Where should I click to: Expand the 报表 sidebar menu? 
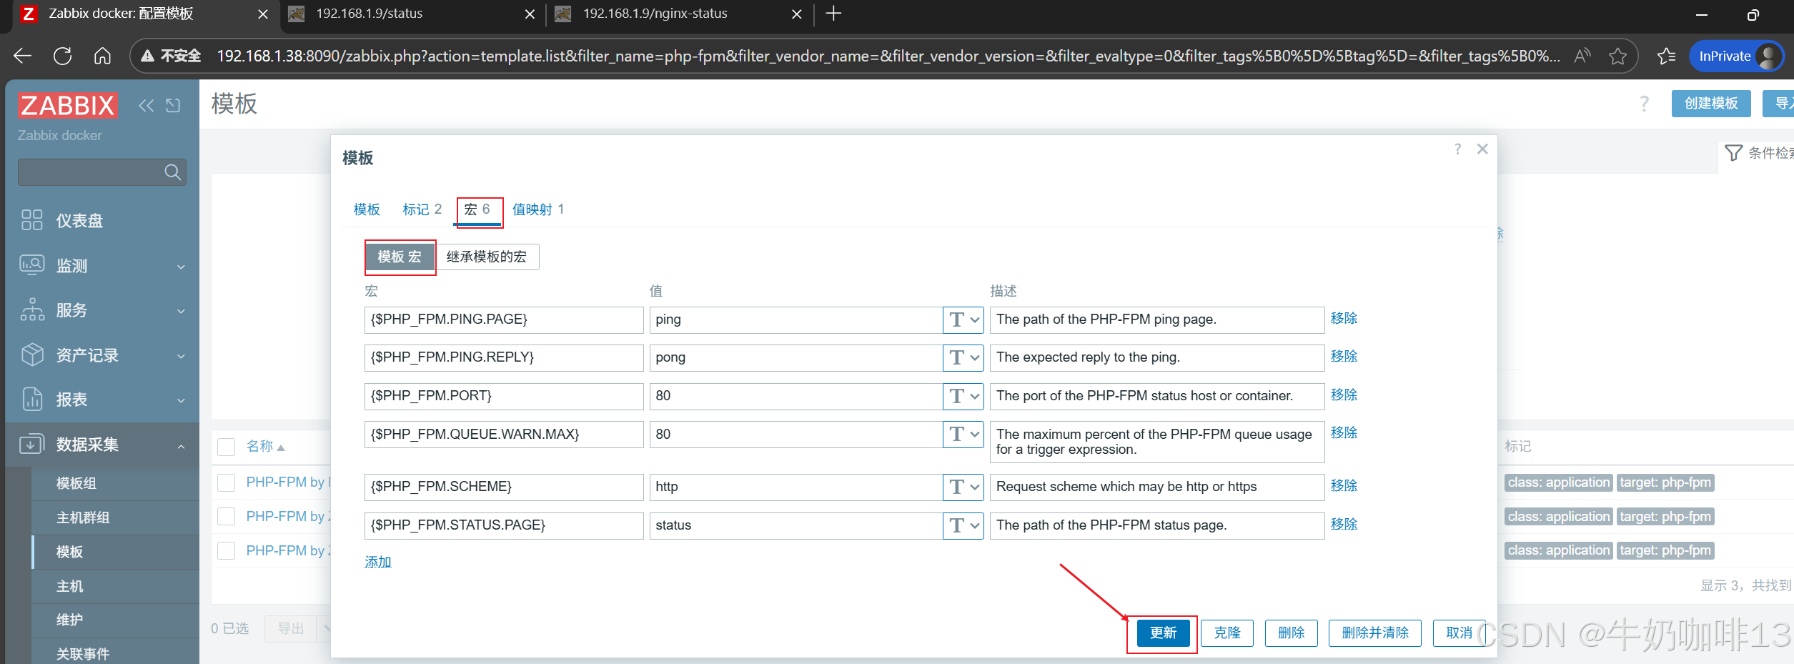coord(102,400)
